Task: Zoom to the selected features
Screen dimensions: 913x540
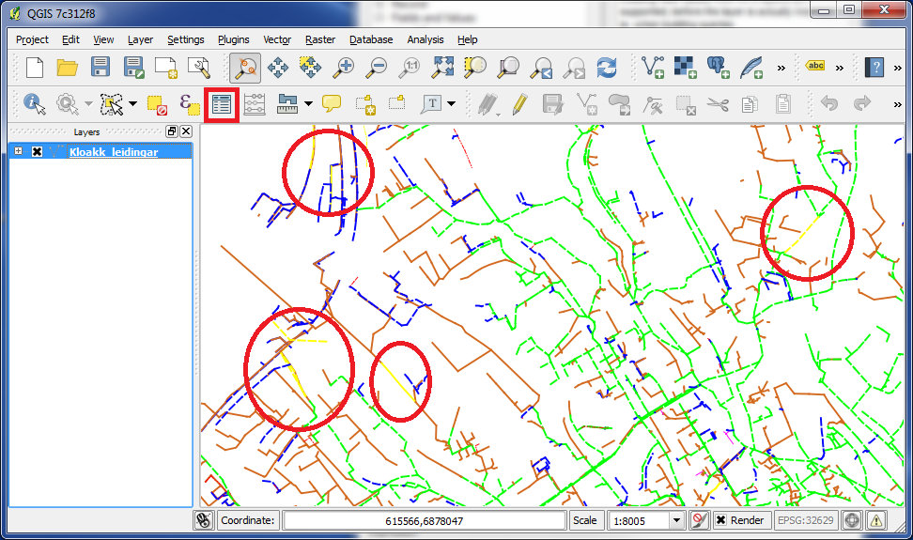Action: (x=475, y=68)
